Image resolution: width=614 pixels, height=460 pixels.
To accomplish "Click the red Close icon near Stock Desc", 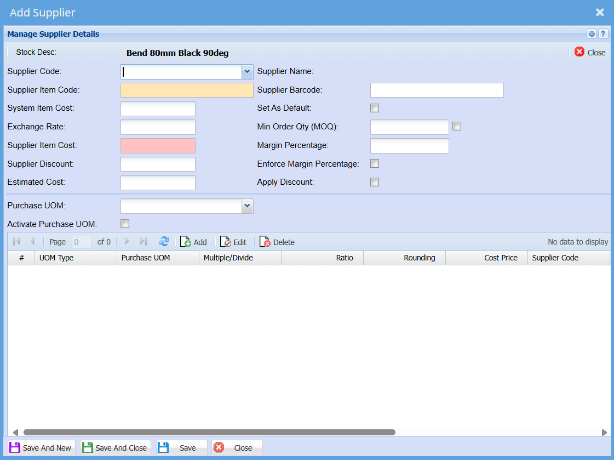I will 590,52.
